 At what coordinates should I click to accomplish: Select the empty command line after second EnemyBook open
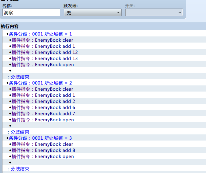point(104,126)
